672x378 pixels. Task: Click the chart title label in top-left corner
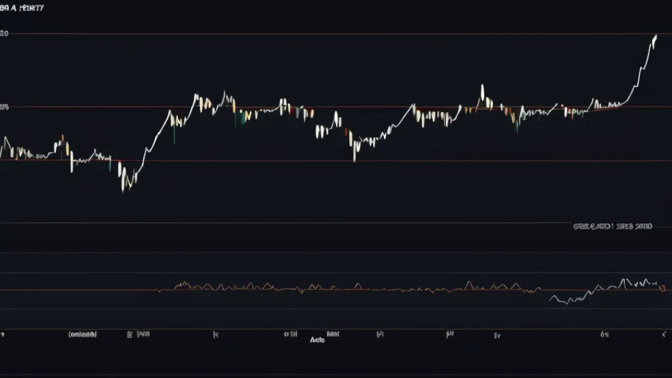22,8
